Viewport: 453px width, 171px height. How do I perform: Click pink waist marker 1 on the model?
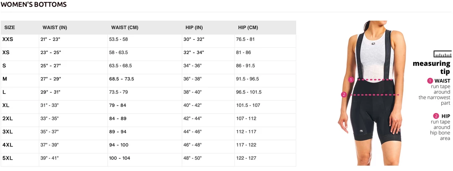351,79
